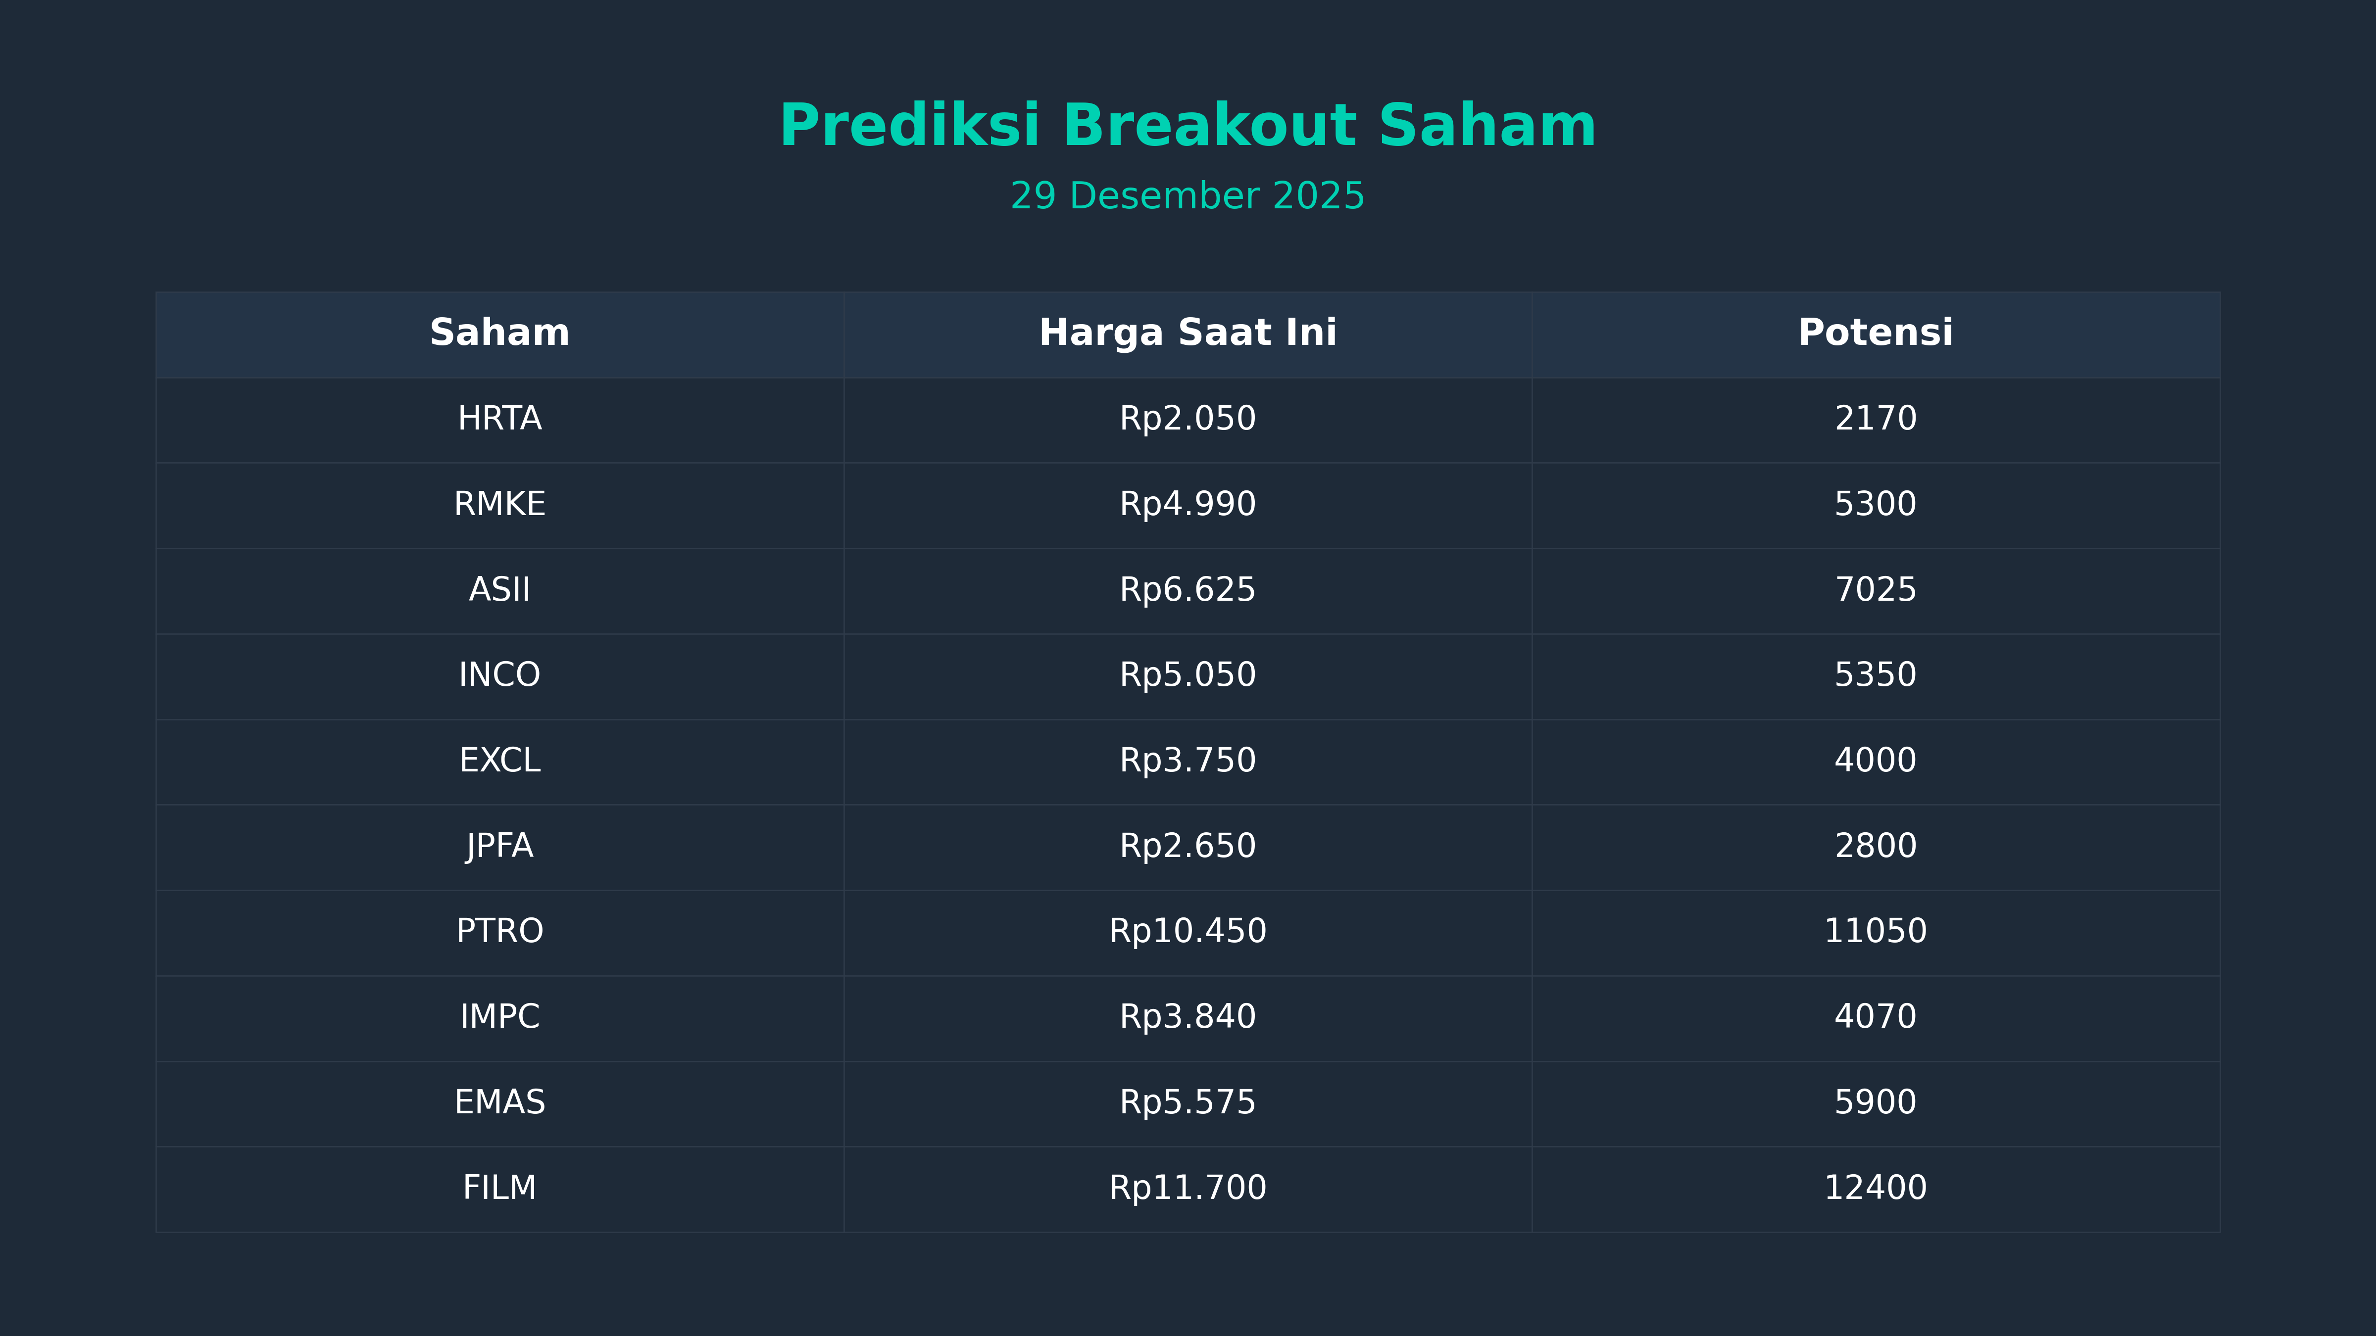Image resolution: width=2376 pixels, height=1336 pixels.
Task: Click the FILM ticker cell
Action: 499,1188
